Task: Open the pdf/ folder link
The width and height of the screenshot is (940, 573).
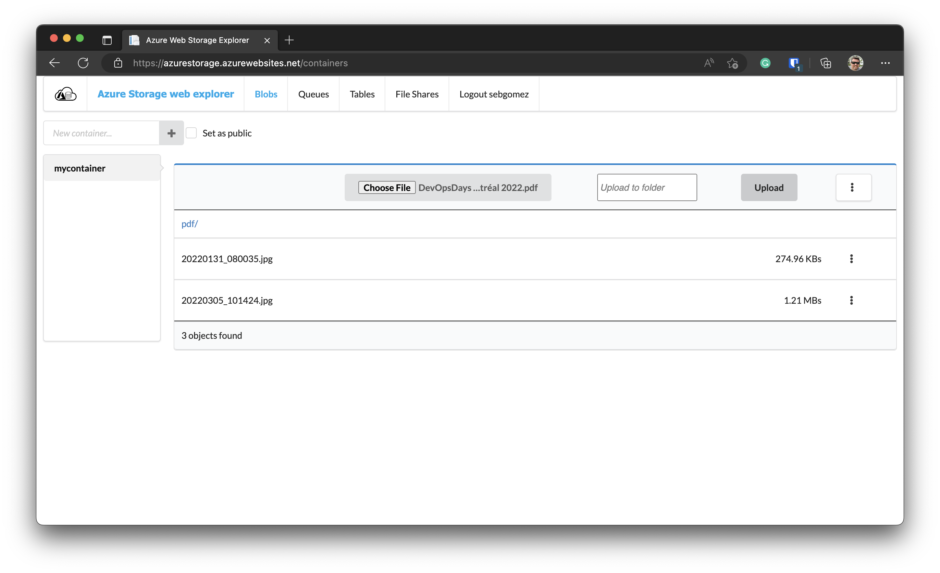Action: click(190, 224)
